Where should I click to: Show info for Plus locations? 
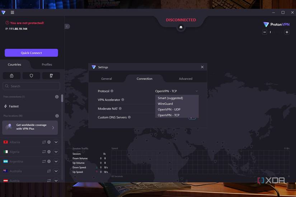(x=57, y=116)
